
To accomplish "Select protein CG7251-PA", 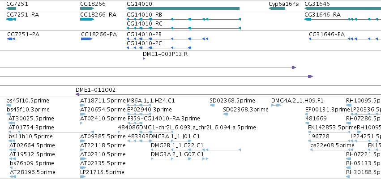I will pyautogui.click(x=23, y=34).
